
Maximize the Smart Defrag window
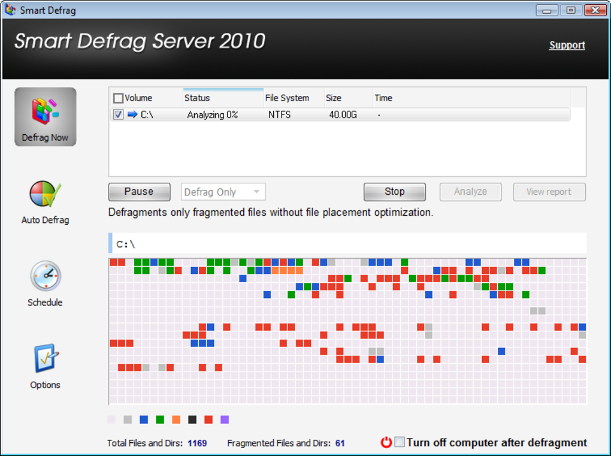coord(571,10)
